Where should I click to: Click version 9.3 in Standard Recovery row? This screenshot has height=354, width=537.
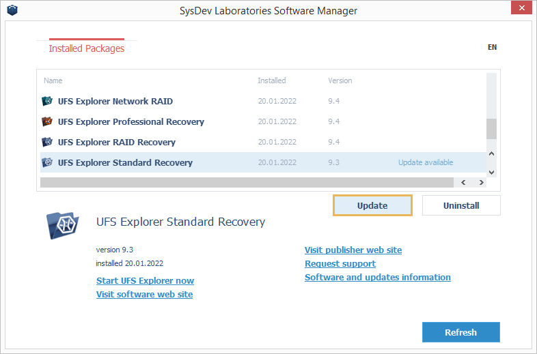point(333,162)
